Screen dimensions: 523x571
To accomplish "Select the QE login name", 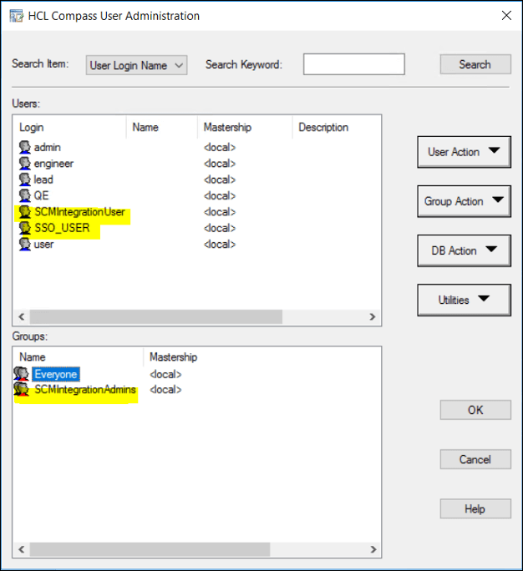I will (x=41, y=195).
